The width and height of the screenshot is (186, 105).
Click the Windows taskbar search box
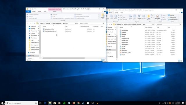tap(21, 103)
